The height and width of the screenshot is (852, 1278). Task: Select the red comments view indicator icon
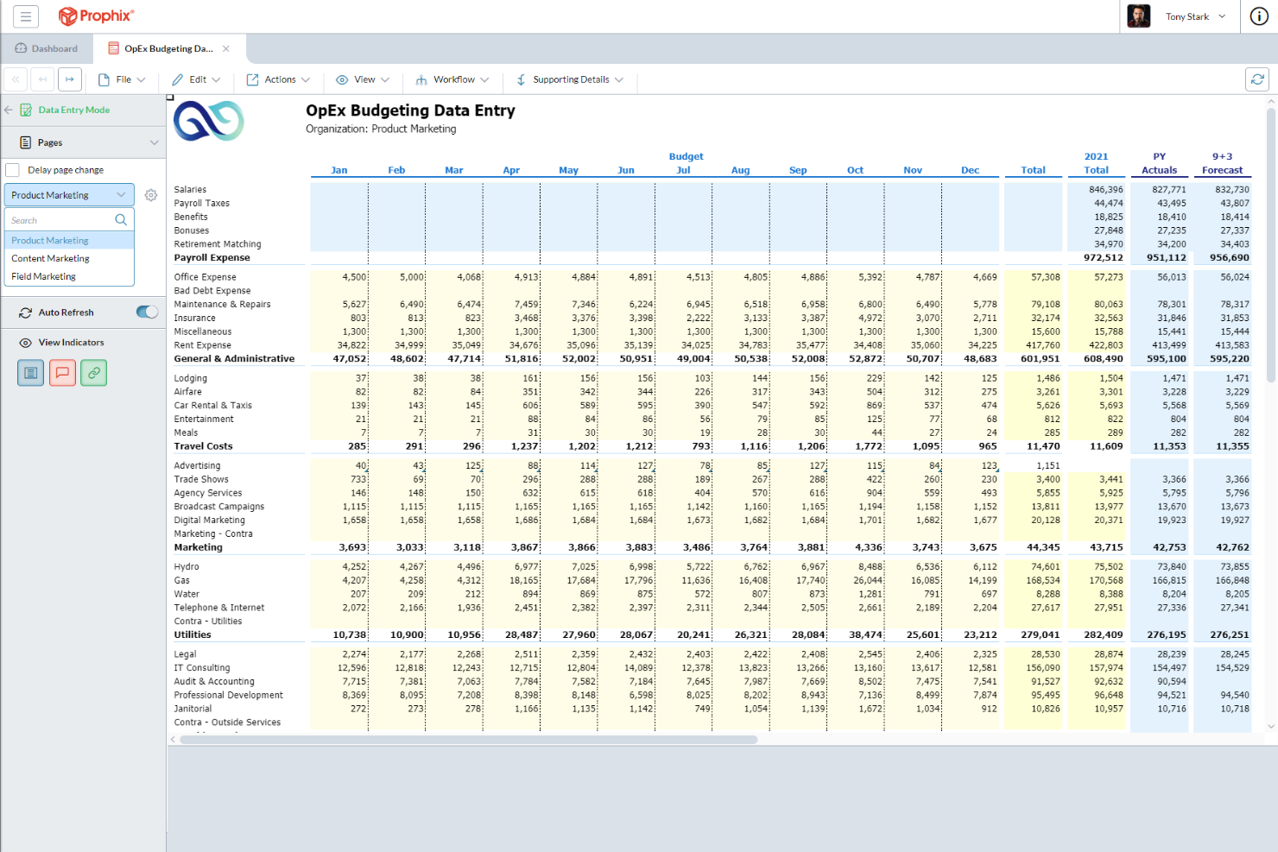pyautogui.click(x=62, y=372)
